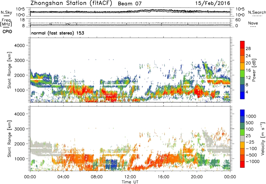Select the 'Freq. [MHz]' label
Viewport: 266px width, 184px height.
[6, 22]
